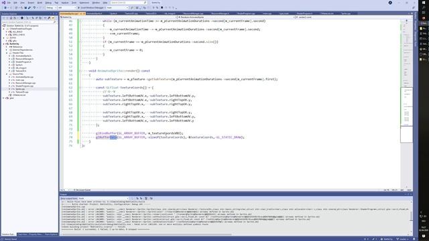This screenshot has width=429, height=241.
Task: Start Local Windows Debugger
Action: point(91,7)
